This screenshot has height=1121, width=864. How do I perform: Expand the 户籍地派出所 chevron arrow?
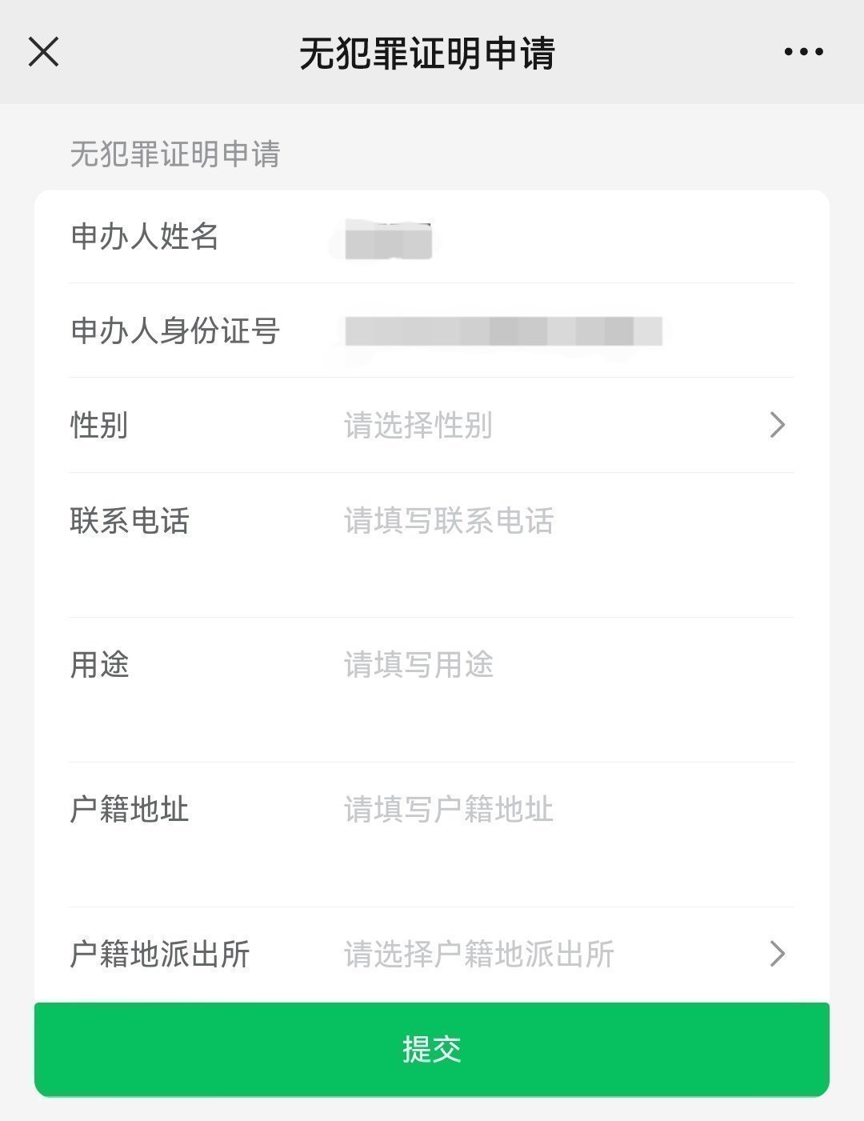777,954
